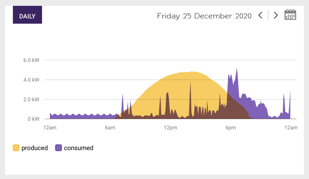Toggle the yellow produced legend swatch
Viewport: 309px width, 179px height.
click(x=16, y=148)
